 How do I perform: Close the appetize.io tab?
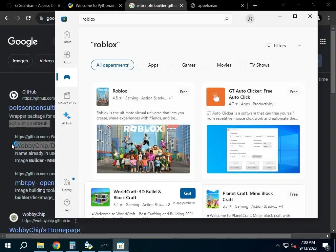click(242, 6)
